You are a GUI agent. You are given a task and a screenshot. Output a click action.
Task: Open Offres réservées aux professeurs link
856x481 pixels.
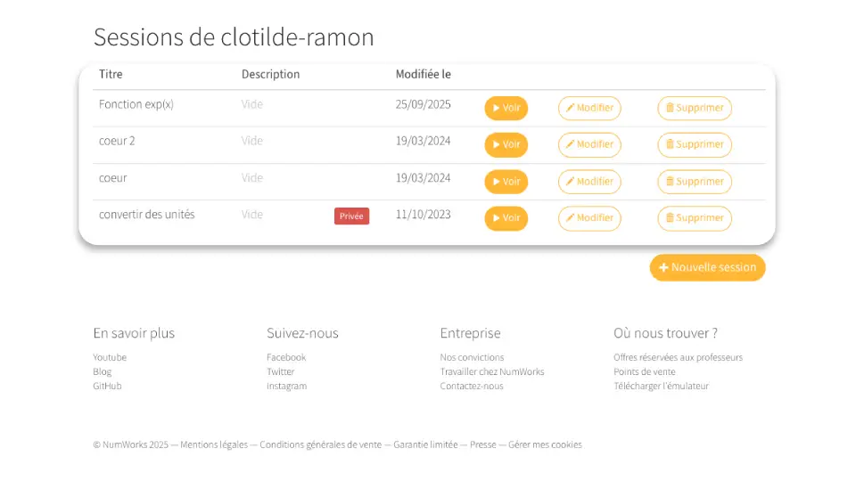[678, 357]
